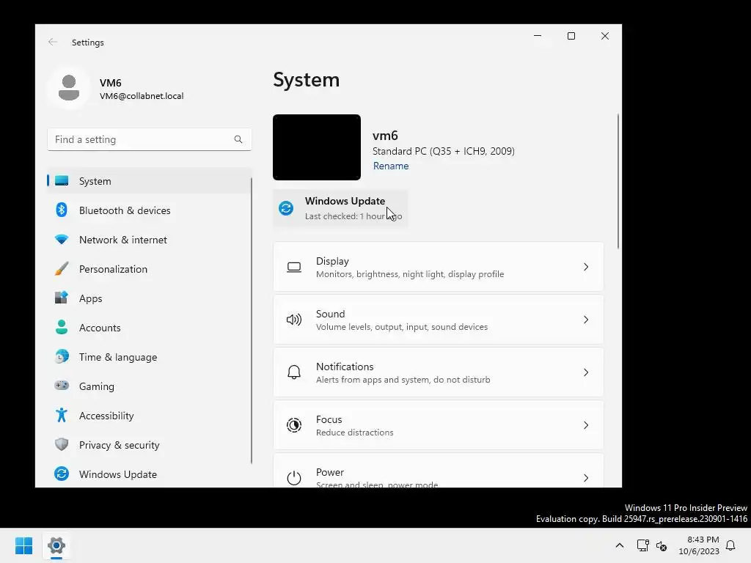
Task: Click the Privacy & security shield icon
Action: click(x=62, y=444)
